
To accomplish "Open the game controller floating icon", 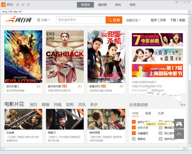I will (x=179, y=123).
